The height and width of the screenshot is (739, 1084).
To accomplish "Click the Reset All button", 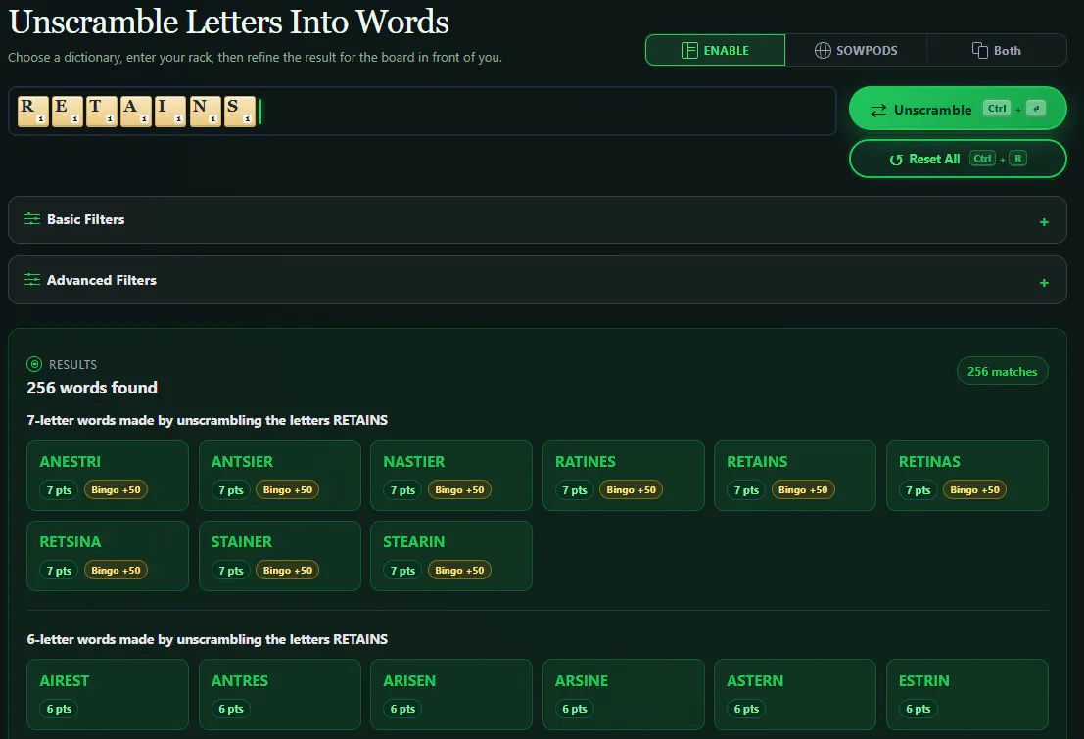I will pos(958,159).
